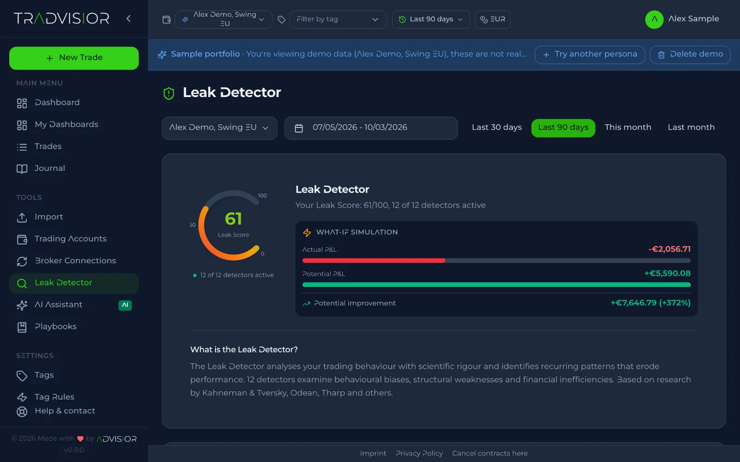Image resolution: width=740 pixels, height=462 pixels.
Task: Click the trend arrow icon beside Potential improvement
Action: coord(306,304)
